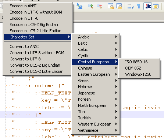Viewport: 164px width, 138px height.
Task: Select Convert to UCS-2 Big Endian
Action: (37, 65)
